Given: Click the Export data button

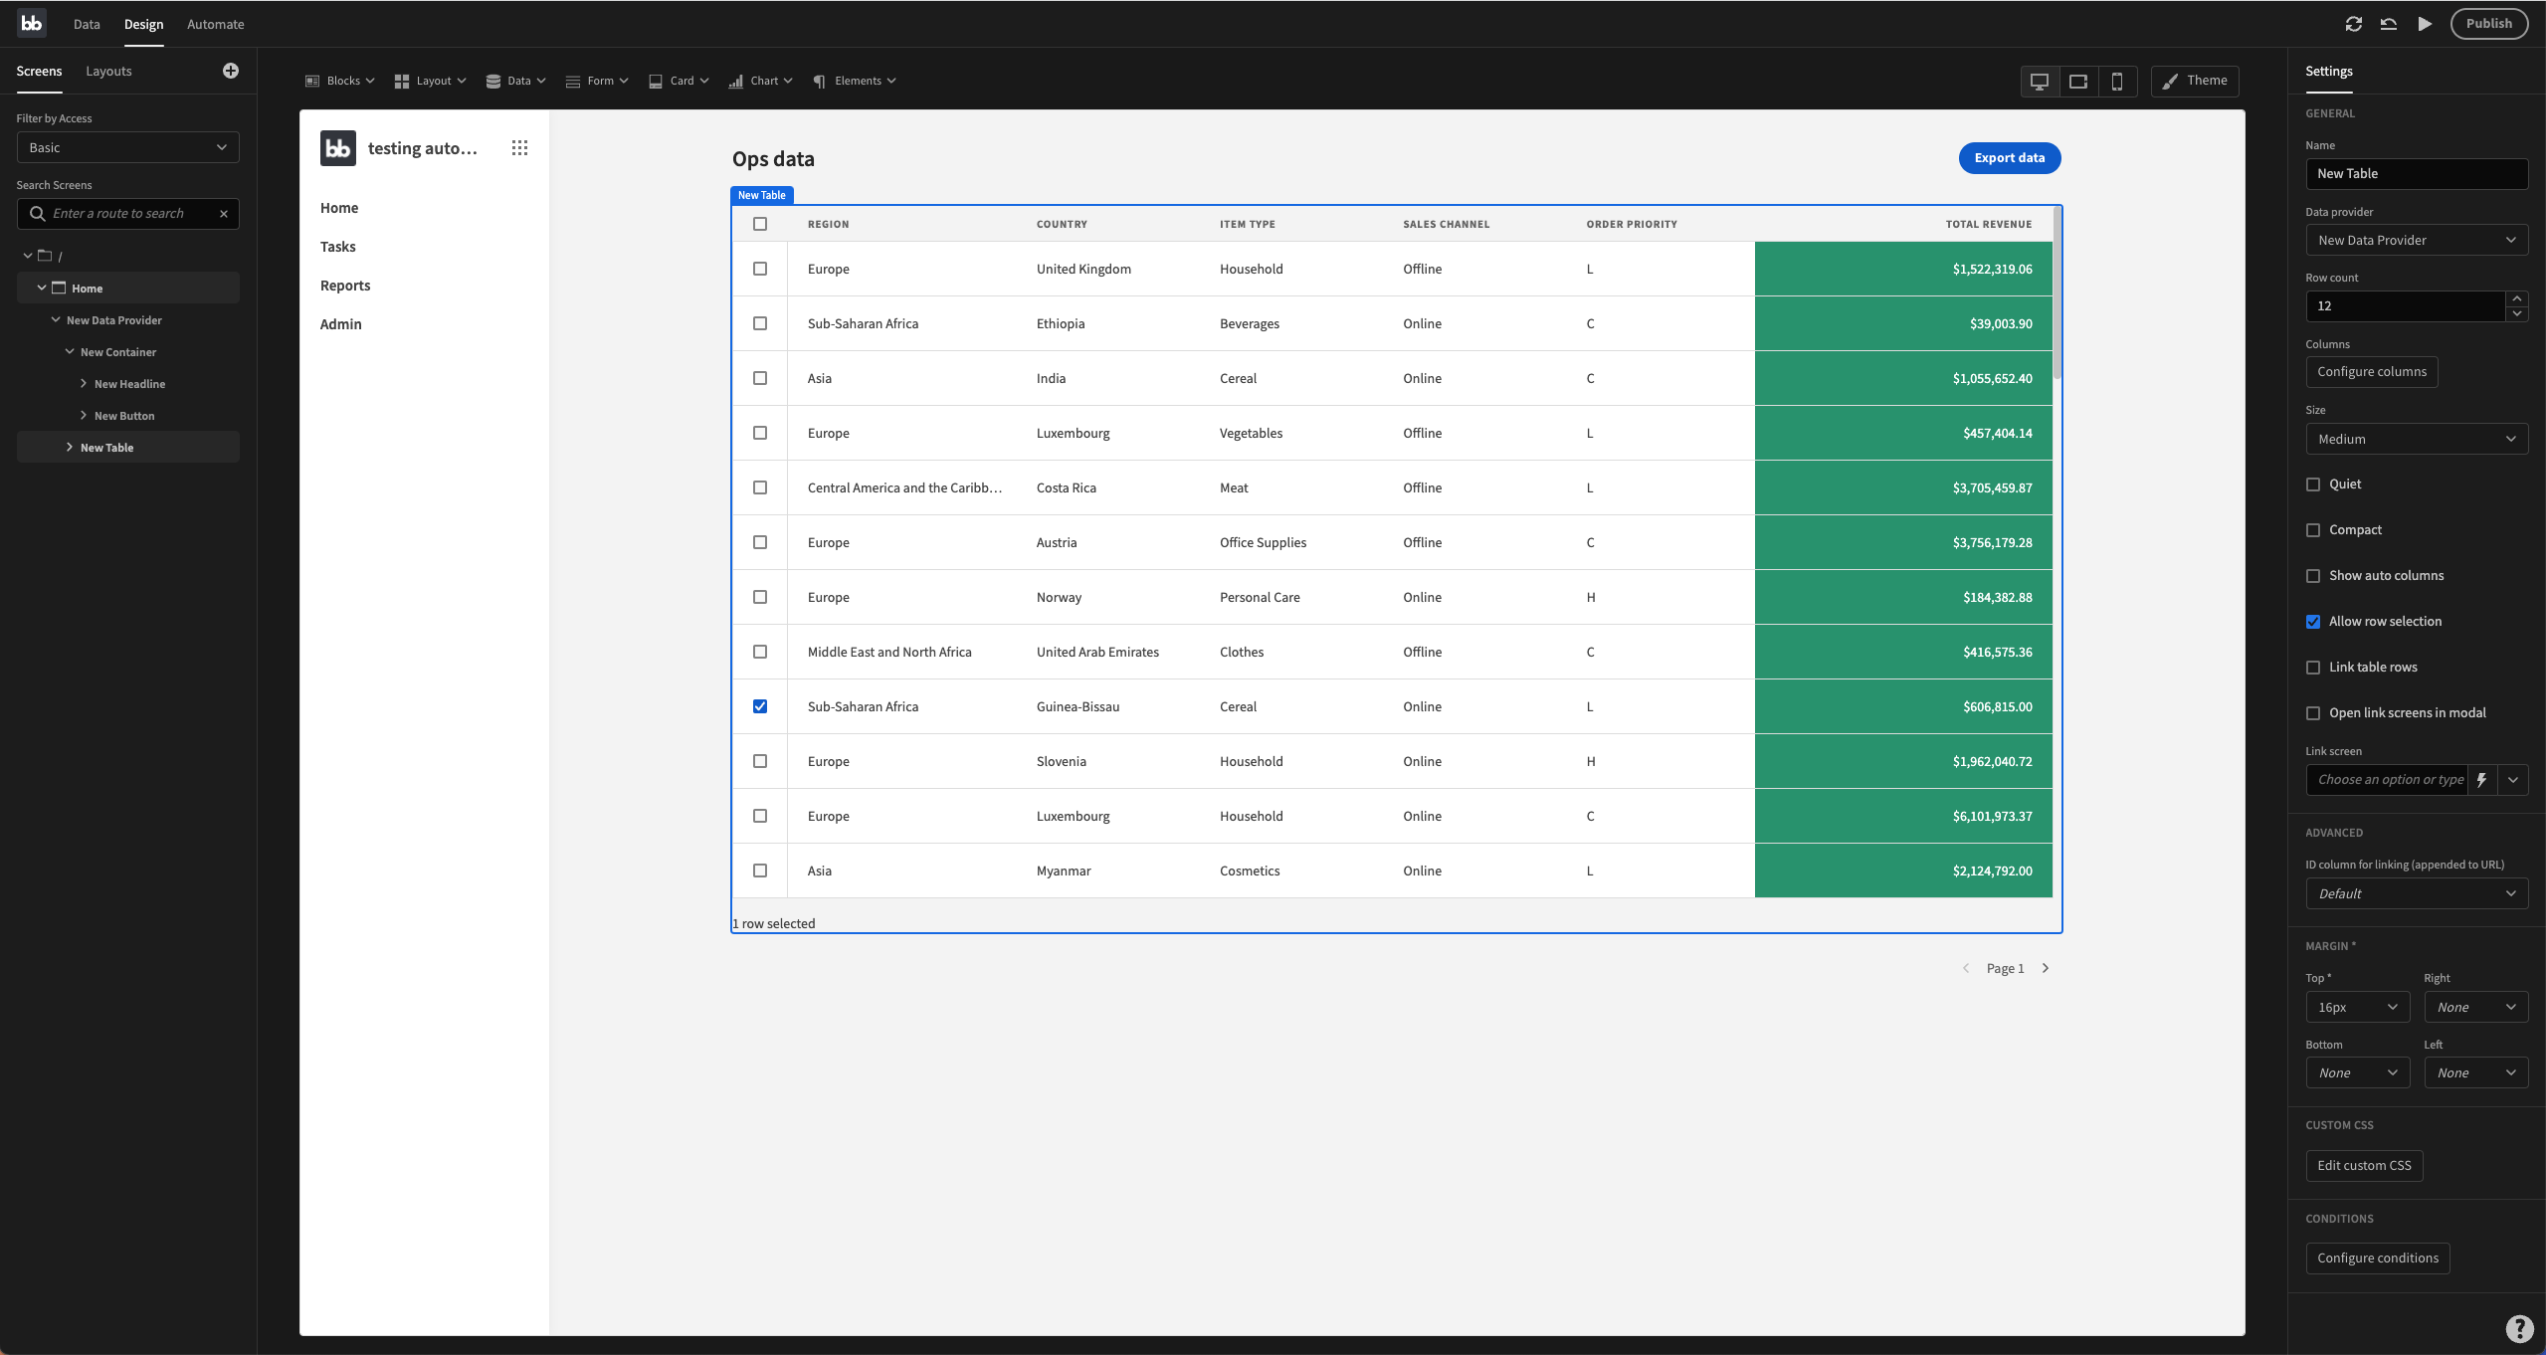Looking at the screenshot, I should pos(2009,158).
